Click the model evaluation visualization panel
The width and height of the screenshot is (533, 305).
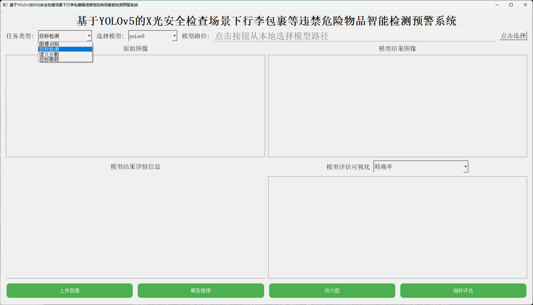(397, 227)
